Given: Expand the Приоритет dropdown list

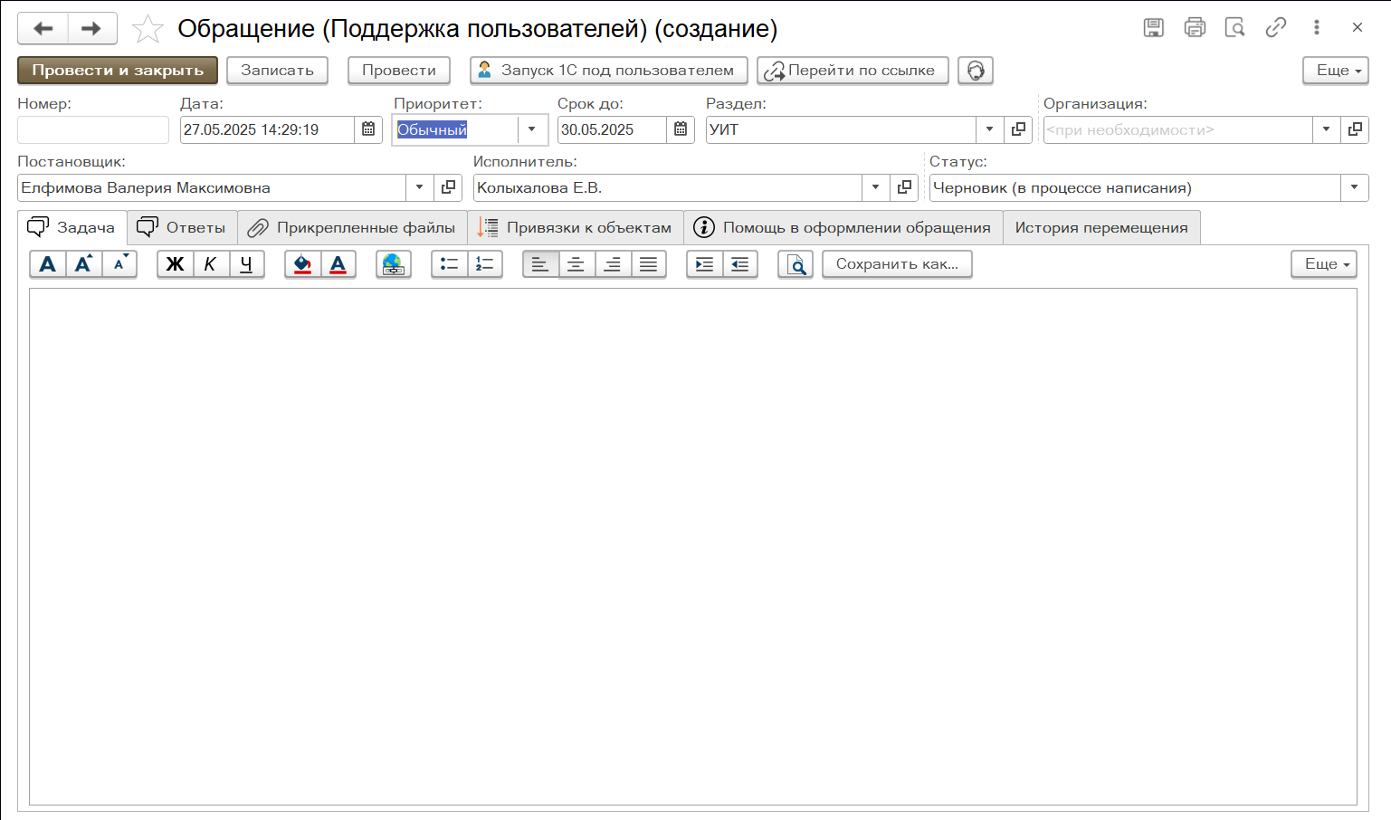Looking at the screenshot, I should pyautogui.click(x=532, y=129).
